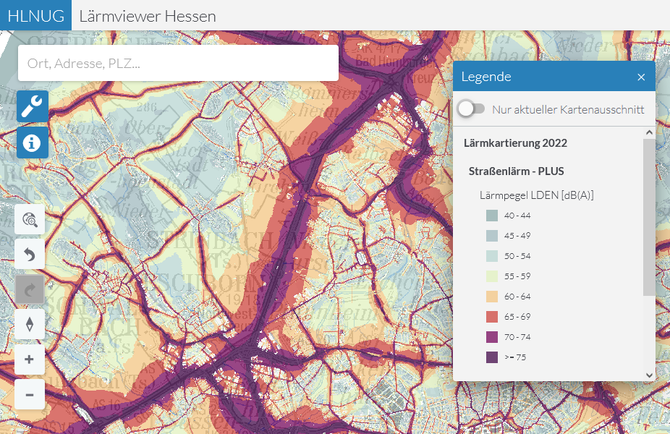Click the Lärmviewer Hessen title
The width and height of the screenshot is (670, 434).
[148, 15]
